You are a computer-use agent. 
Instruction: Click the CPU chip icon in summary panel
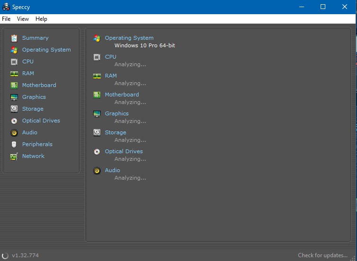click(97, 57)
